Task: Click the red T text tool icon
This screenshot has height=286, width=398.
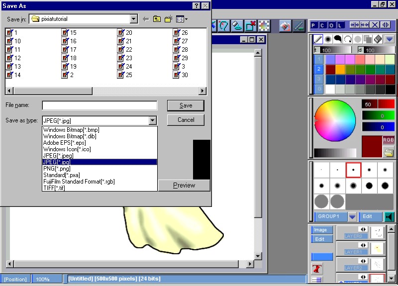Action: 316,269
